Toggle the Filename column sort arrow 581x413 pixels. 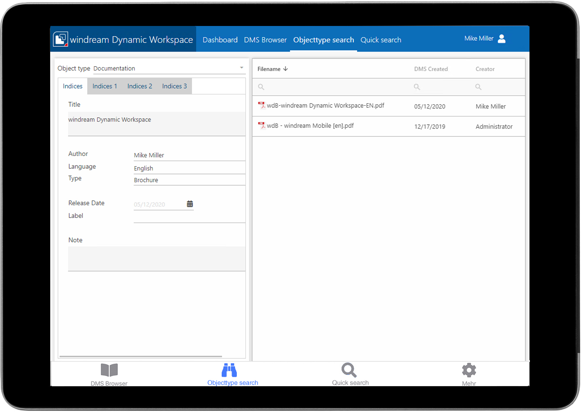click(x=285, y=69)
